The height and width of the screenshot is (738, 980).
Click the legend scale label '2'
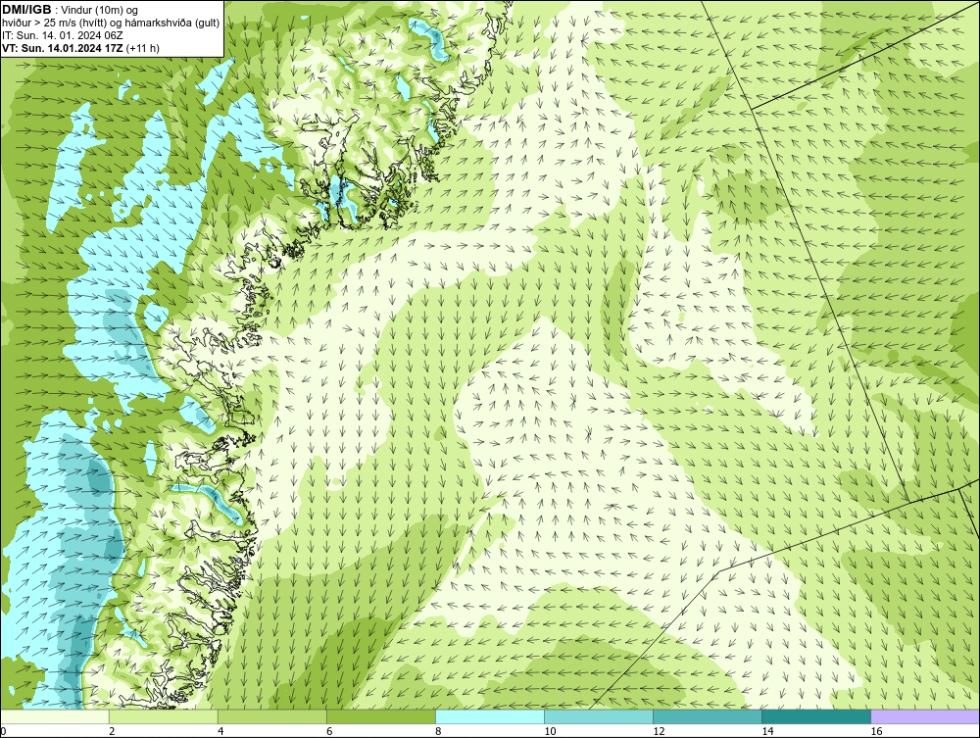pyautogui.click(x=112, y=731)
